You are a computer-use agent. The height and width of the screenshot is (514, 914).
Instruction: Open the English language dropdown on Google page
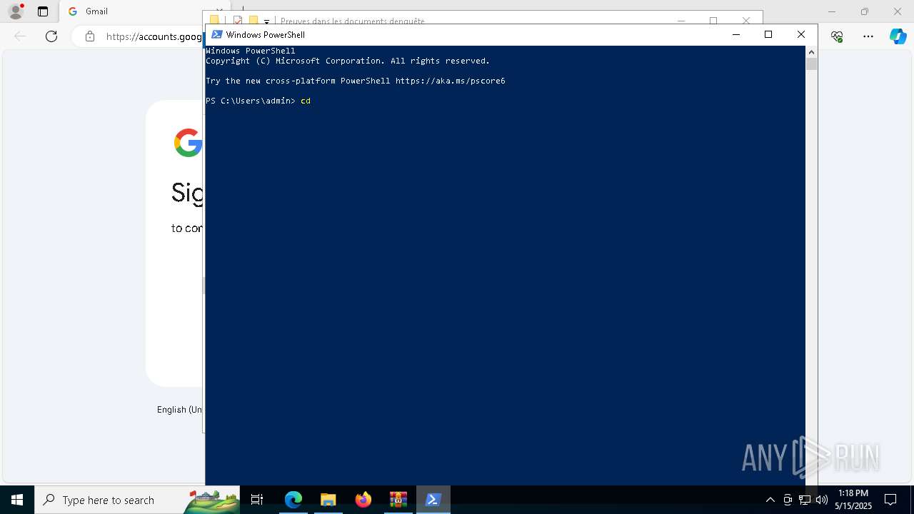point(180,410)
